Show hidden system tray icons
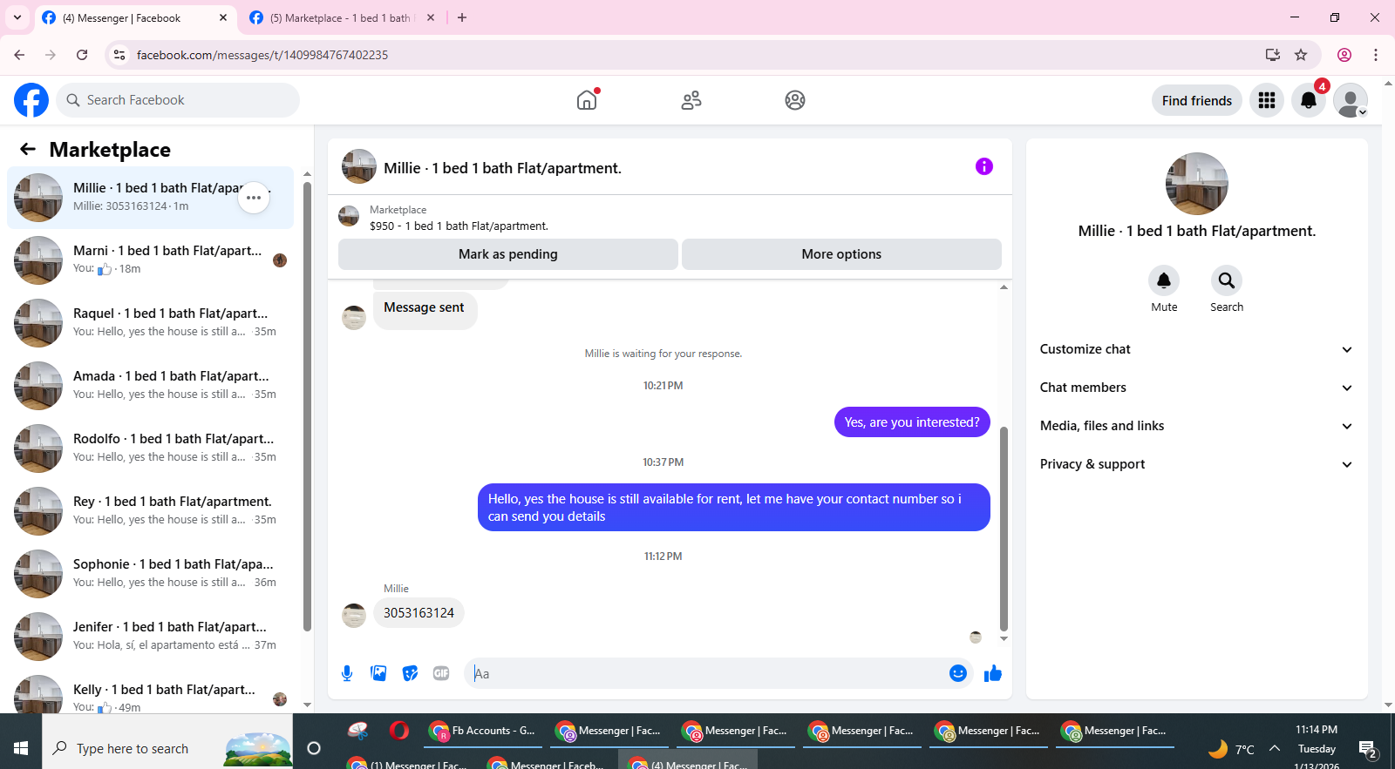 [1275, 748]
